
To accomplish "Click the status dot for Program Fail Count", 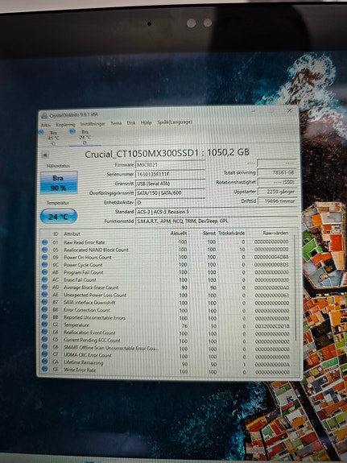I will pyautogui.click(x=44, y=271).
